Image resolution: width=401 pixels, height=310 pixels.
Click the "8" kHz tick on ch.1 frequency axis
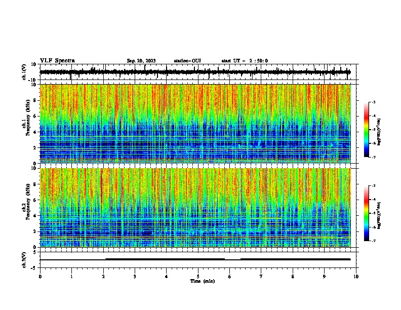[x=36, y=100]
